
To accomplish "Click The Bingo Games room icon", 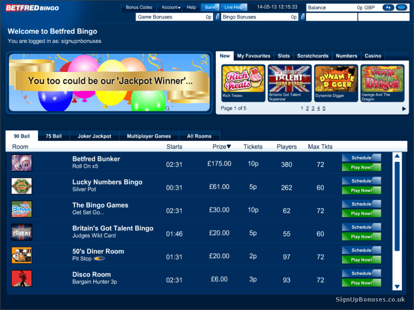I will click(x=22, y=209).
